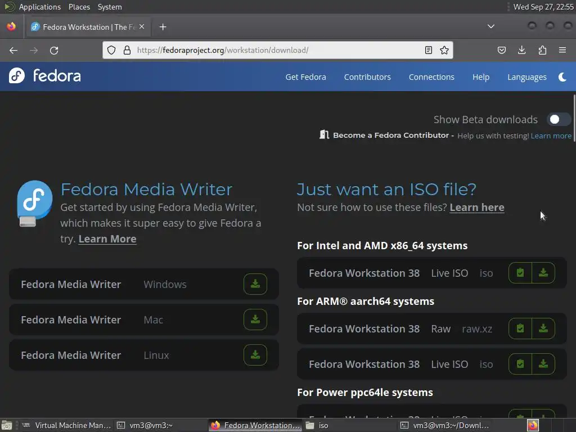Open the Applications menu in top panel

(x=40, y=7)
